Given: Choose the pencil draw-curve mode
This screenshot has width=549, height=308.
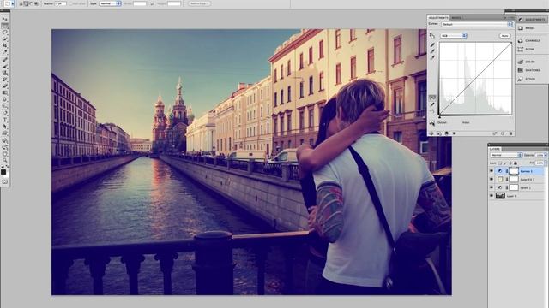Looking at the screenshot, I should click(432, 104).
